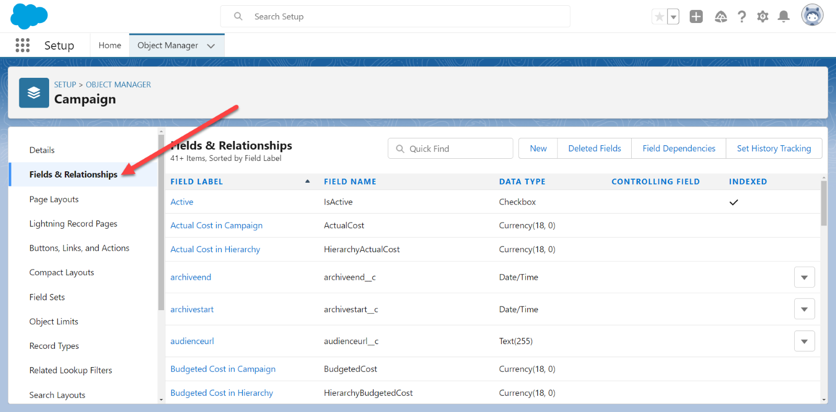This screenshot has width=836, height=412.
Task: Select the Object Manager tab
Action: pos(168,45)
